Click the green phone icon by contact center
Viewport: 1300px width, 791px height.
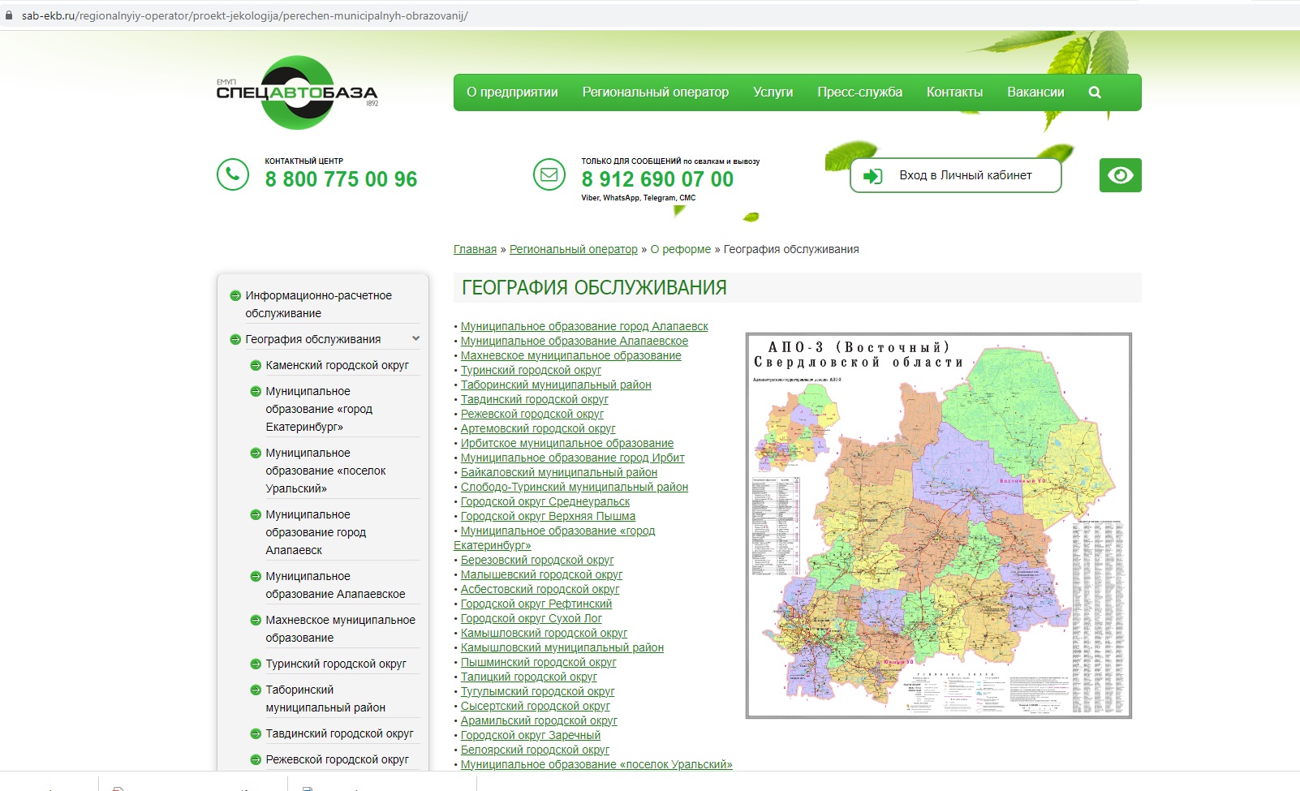(x=233, y=174)
